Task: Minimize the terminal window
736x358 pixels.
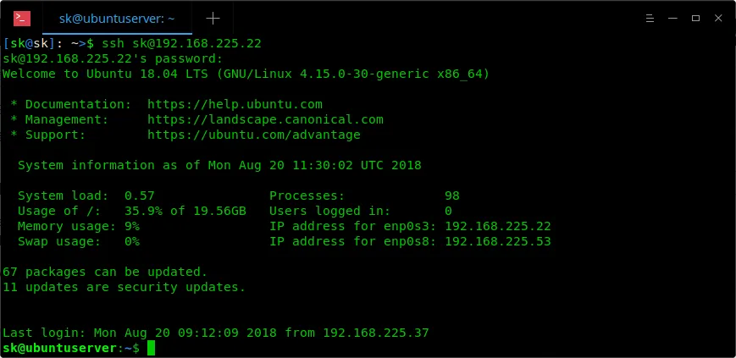Action: (x=673, y=18)
